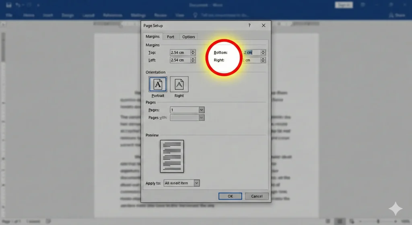Screen dimensions: 412x225
Task: Open the Design ribbon tab in Word
Action: pyautogui.click(x=68, y=15)
